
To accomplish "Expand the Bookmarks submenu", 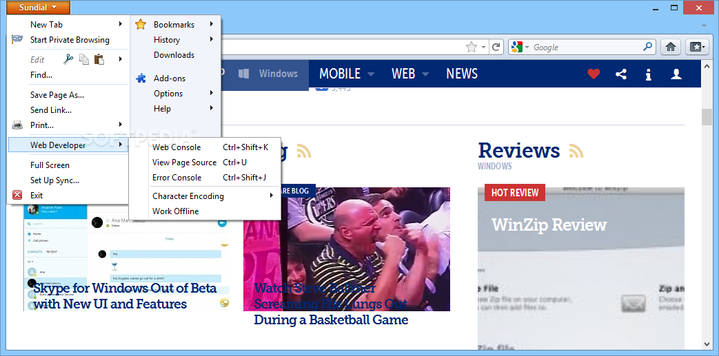I will coord(212,24).
